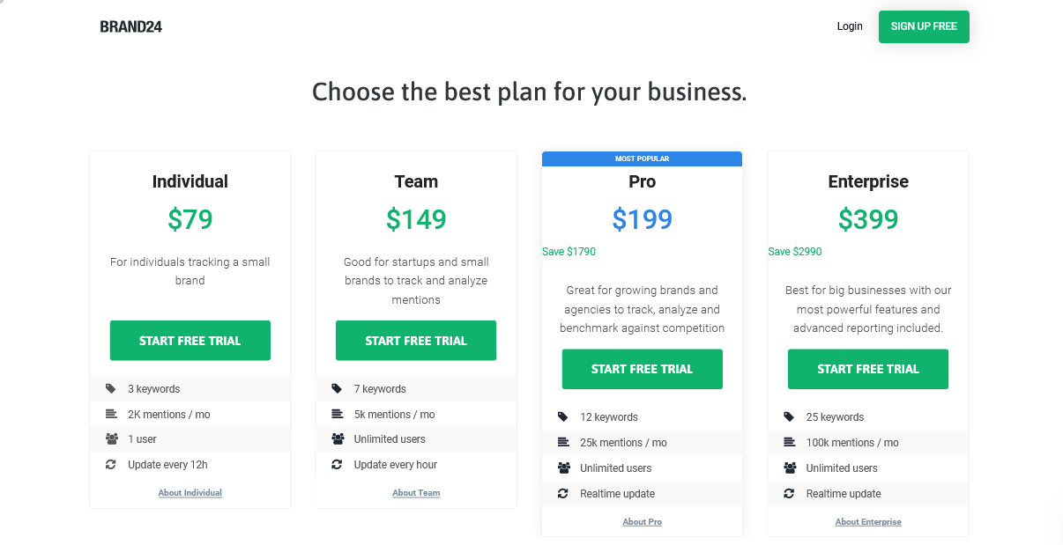The height and width of the screenshot is (545, 1063).
Task: Open the About Team link
Action: 416,493
